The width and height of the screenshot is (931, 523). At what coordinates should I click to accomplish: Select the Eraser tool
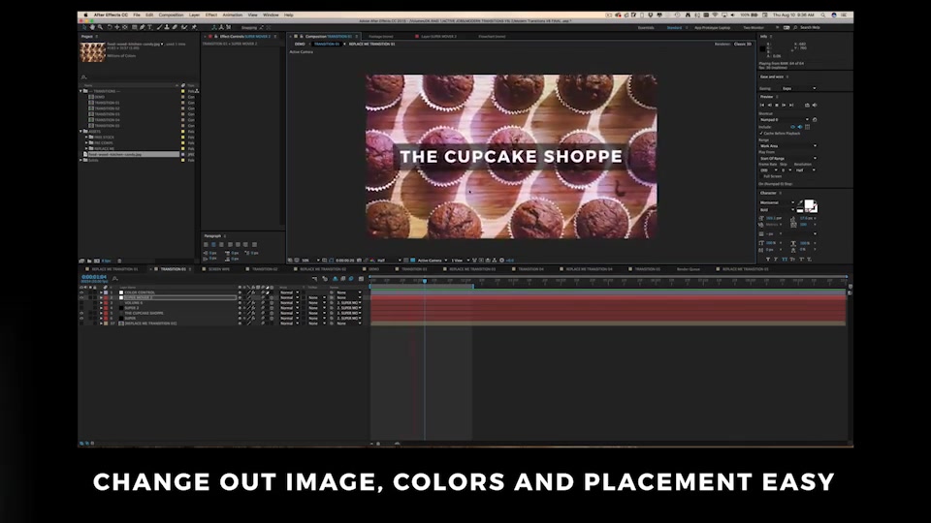point(175,27)
